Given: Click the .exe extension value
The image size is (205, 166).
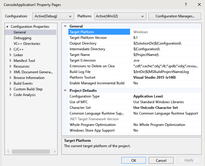Looking at the screenshot, I should [136, 60].
